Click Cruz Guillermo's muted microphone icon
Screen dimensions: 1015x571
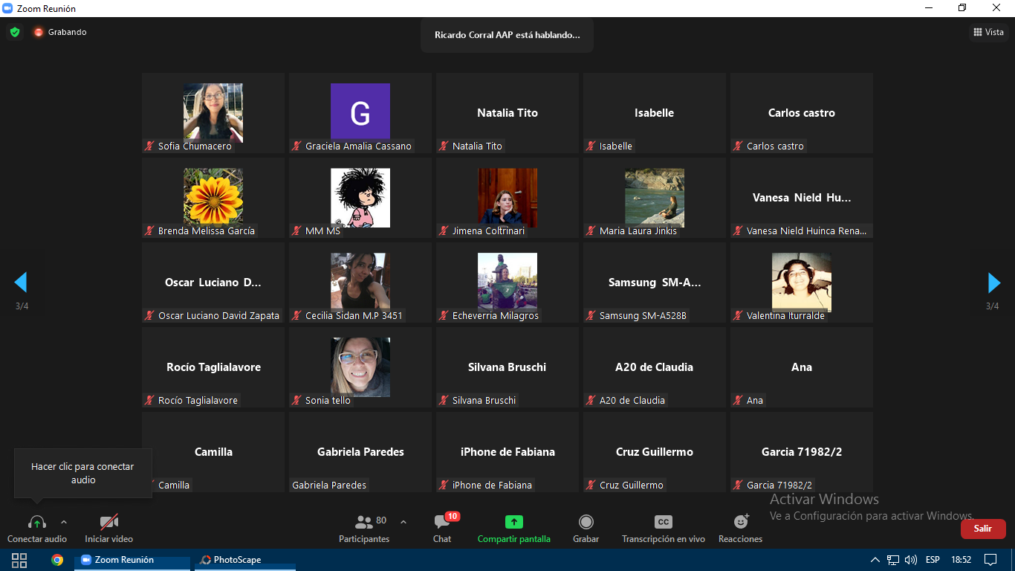click(591, 485)
